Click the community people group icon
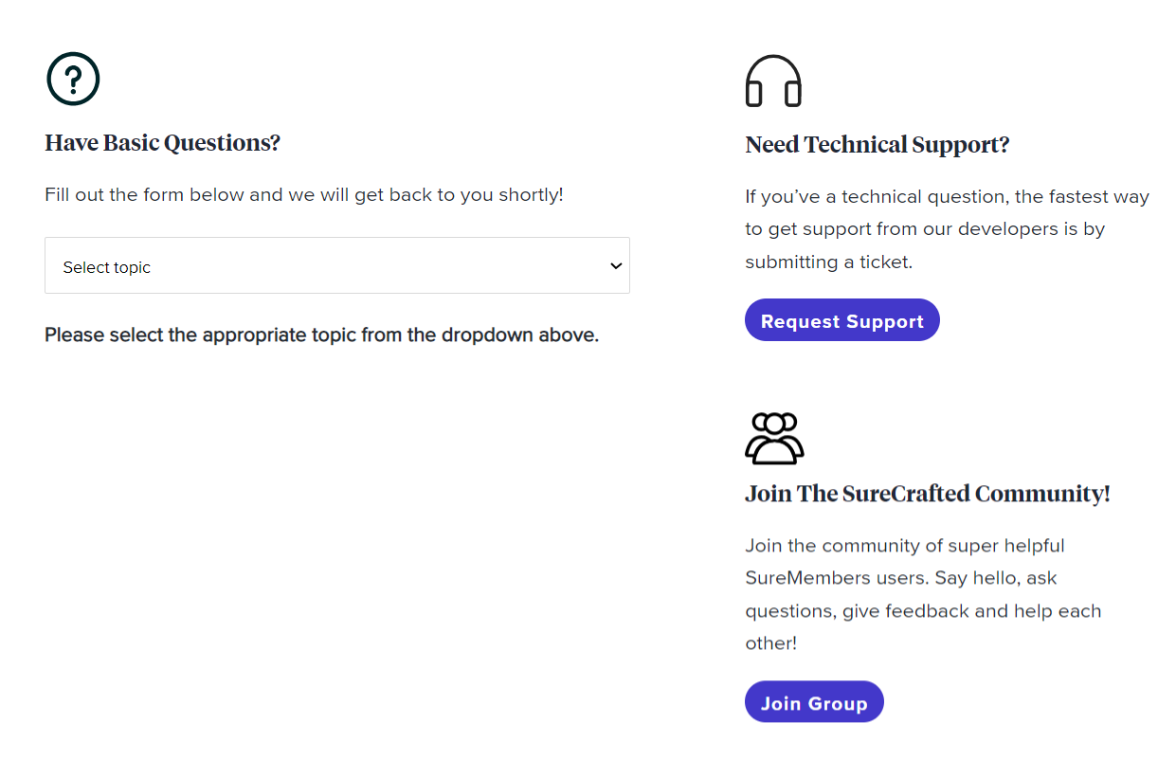 tap(774, 439)
